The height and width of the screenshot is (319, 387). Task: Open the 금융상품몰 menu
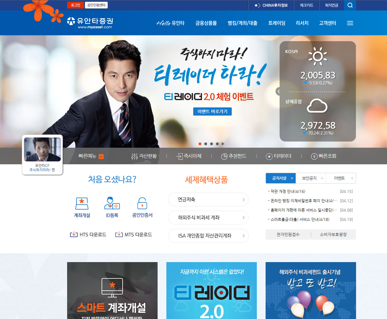pyautogui.click(x=206, y=23)
